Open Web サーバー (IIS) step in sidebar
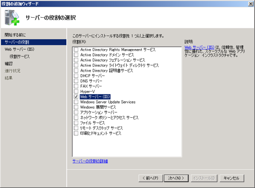 click(20, 49)
